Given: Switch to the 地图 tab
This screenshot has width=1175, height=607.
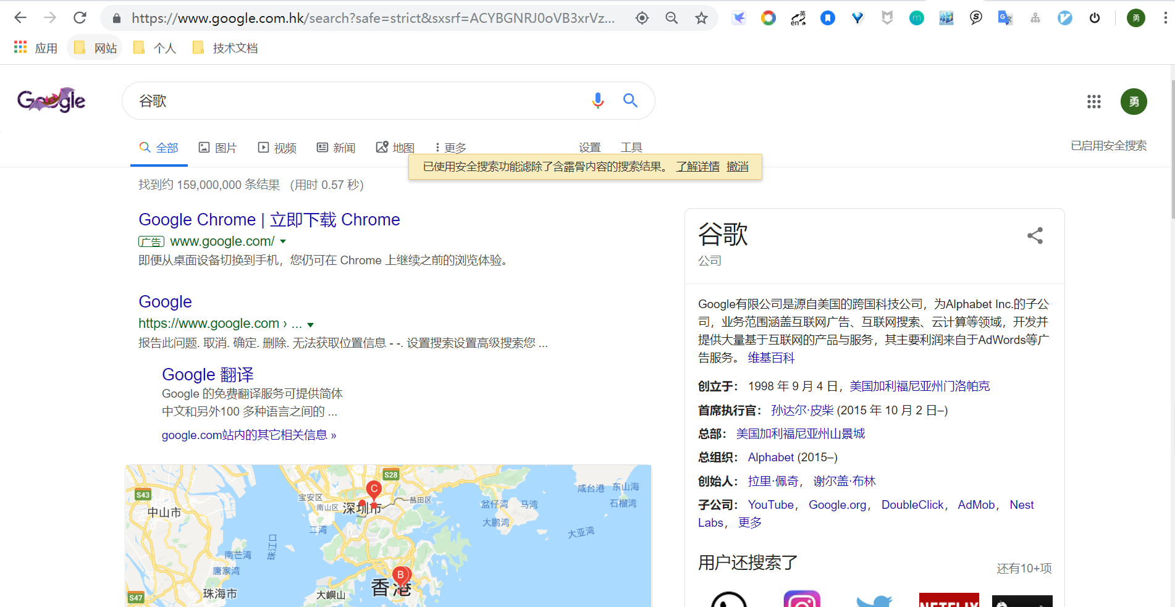Looking at the screenshot, I should [395, 148].
